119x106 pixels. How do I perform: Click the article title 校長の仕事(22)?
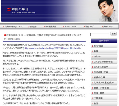[x=43, y=37]
